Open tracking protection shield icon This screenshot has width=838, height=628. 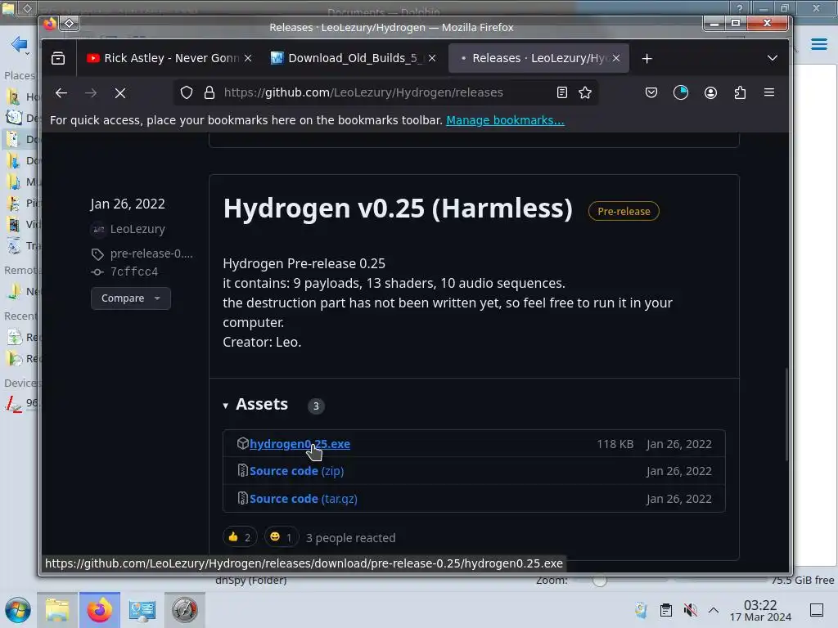point(186,92)
